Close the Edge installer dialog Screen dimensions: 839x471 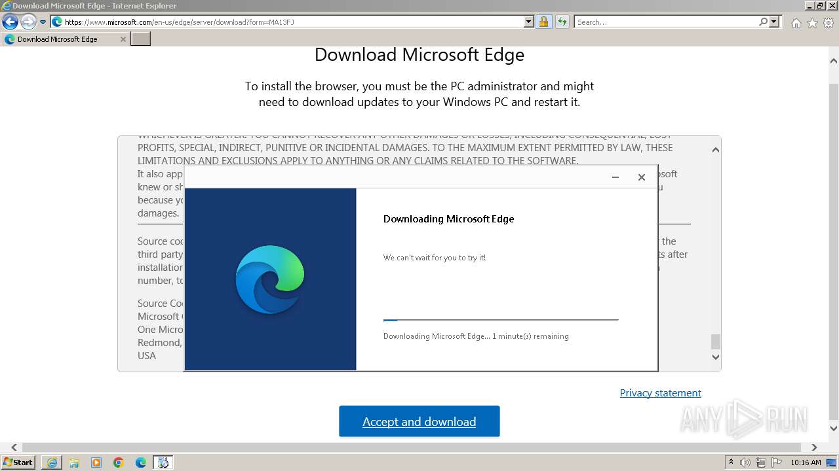coord(642,177)
